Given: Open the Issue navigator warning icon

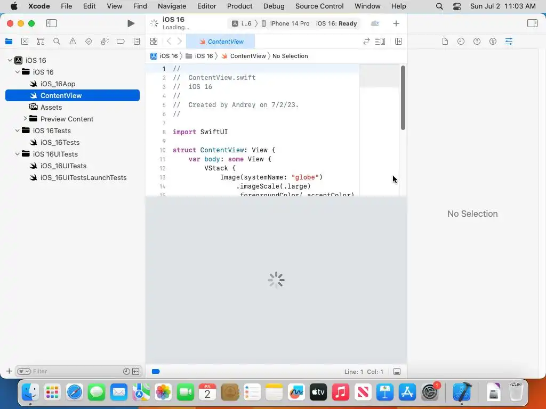Looking at the screenshot, I should (73, 42).
